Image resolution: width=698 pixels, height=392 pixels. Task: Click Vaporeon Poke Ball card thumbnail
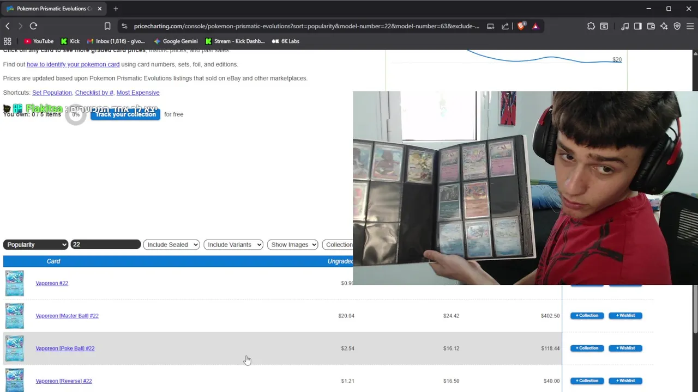click(x=15, y=349)
